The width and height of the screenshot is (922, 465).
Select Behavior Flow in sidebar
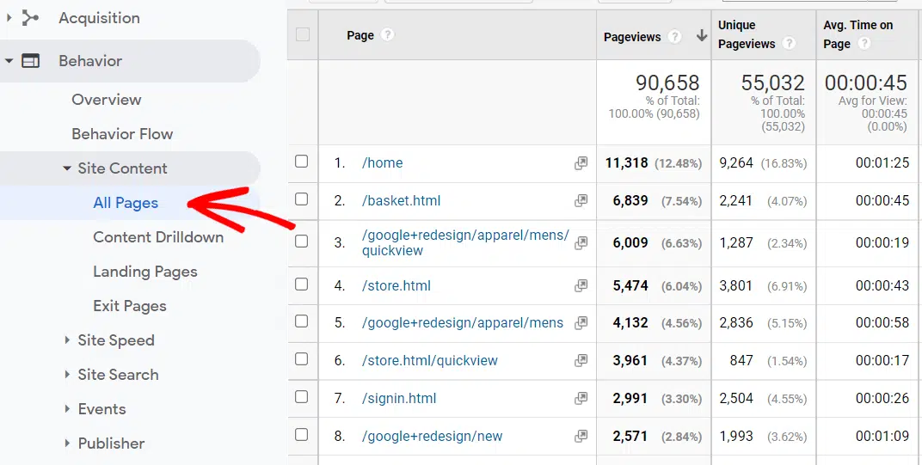(122, 134)
